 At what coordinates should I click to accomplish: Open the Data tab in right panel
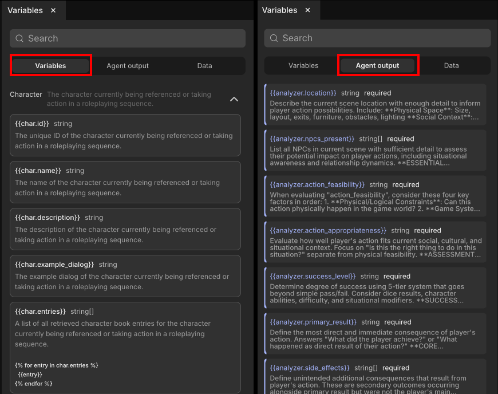451,65
